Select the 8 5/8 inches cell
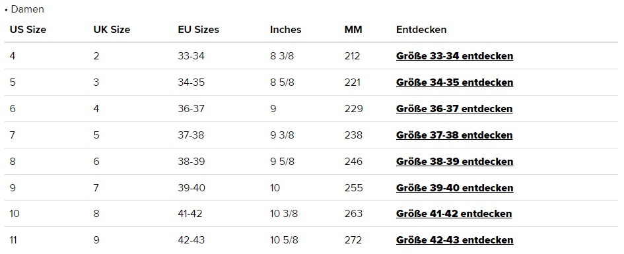The width and height of the screenshot is (624, 254). (282, 82)
